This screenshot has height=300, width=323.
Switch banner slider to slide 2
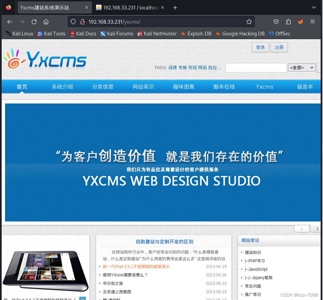click(x=316, y=229)
